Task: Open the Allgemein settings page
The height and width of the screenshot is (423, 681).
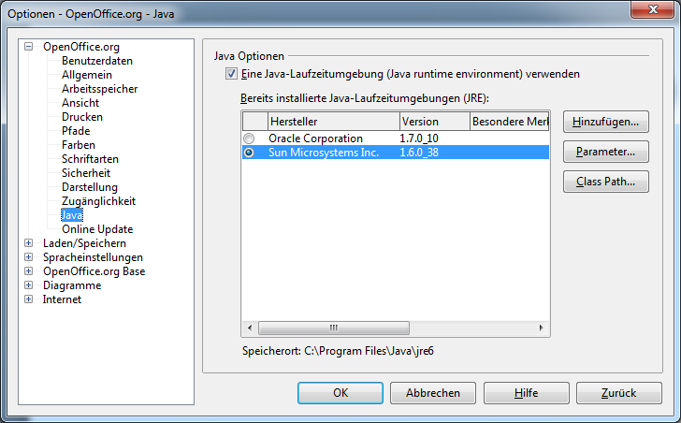Action: click(x=87, y=75)
